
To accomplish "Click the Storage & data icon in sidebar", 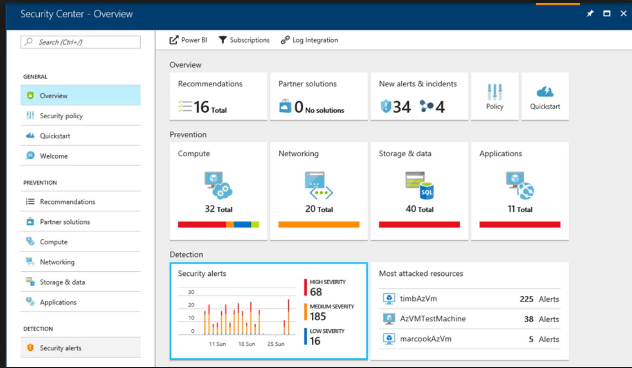I will [x=31, y=282].
